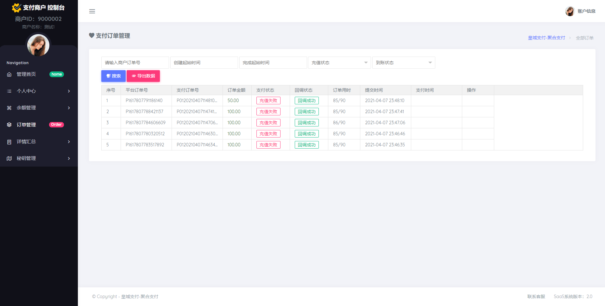Open the 充值状态 dropdown
605x306 pixels.
coord(339,63)
